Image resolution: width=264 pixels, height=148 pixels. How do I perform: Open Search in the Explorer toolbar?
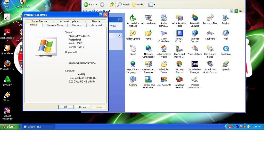(x=123, y=5)
